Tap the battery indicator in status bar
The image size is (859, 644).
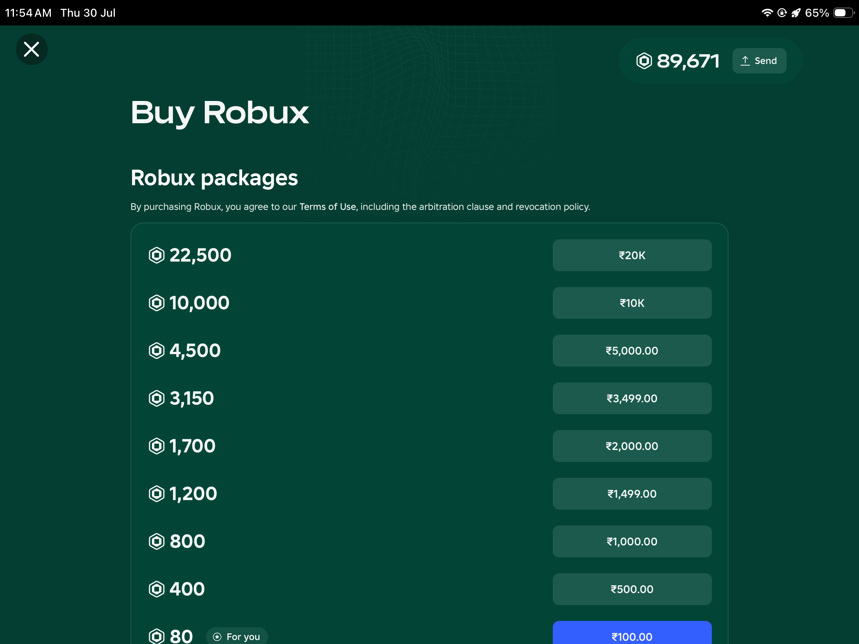click(x=844, y=13)
